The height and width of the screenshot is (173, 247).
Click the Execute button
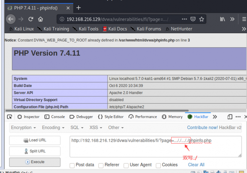click(35, 162)
